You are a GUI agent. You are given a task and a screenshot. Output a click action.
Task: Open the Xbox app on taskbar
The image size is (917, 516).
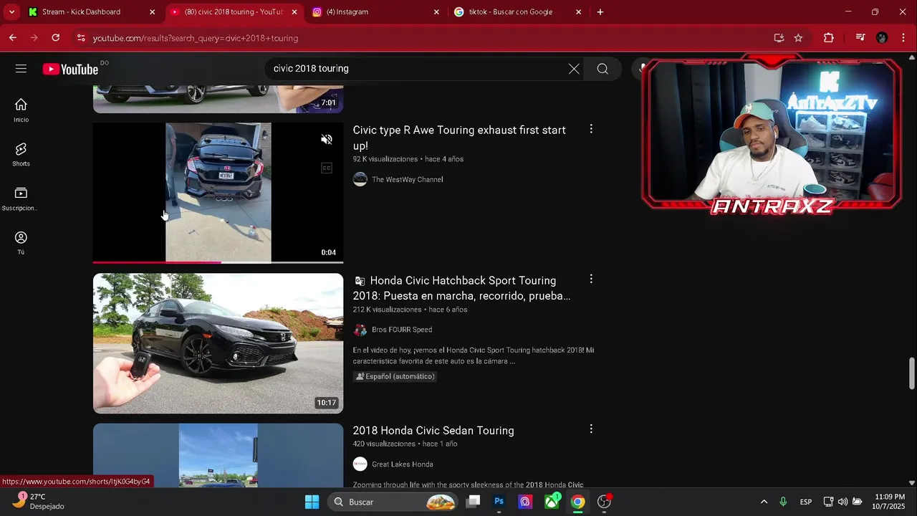click(x=552, y=502)
